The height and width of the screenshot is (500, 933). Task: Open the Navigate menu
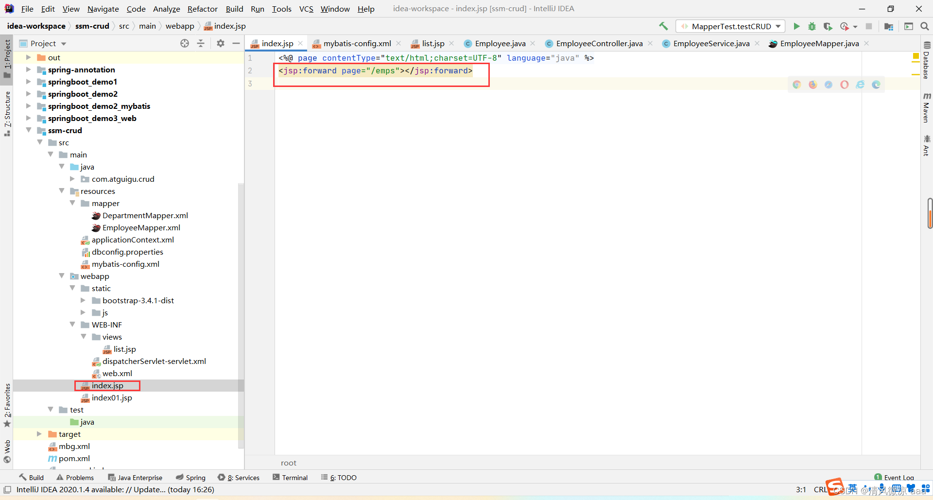point(103,9)
